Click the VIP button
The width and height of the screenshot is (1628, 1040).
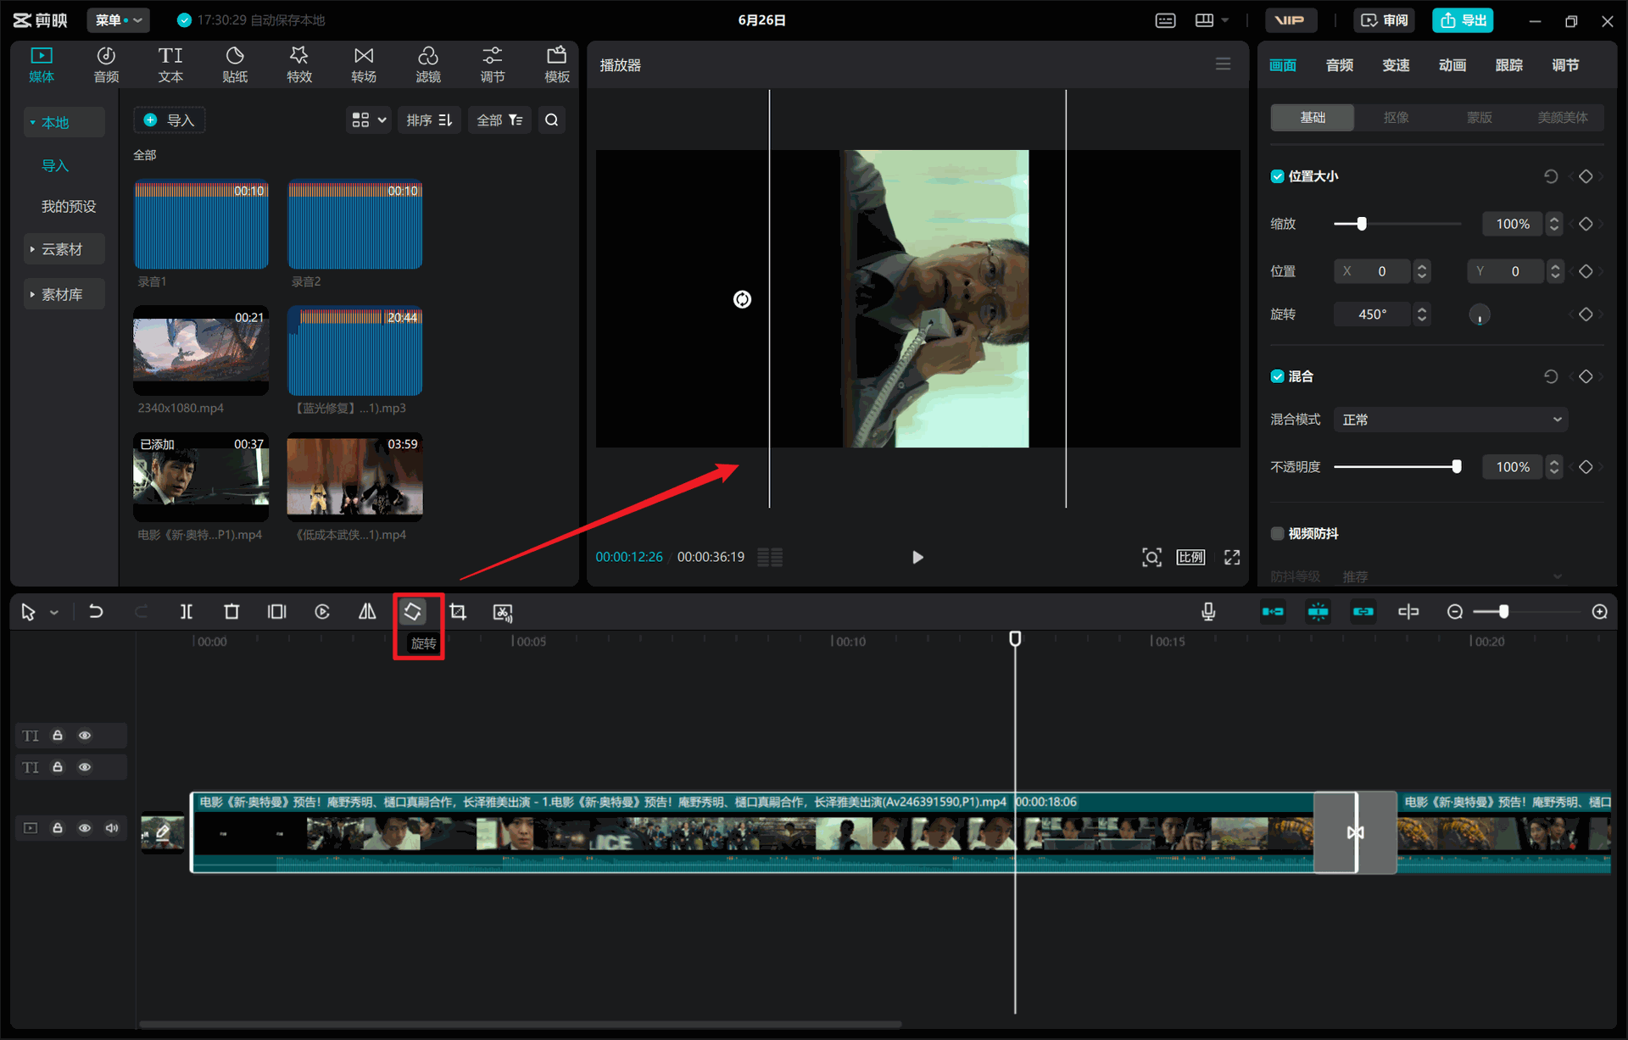[x=1291, y=20]
